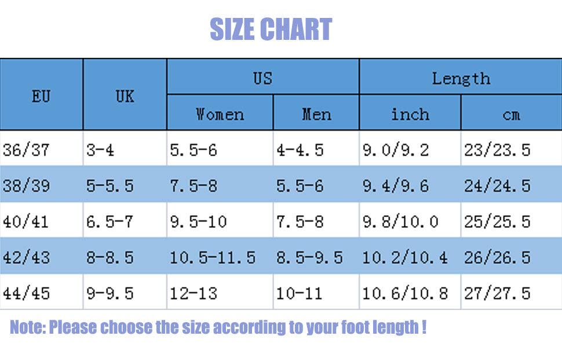This screenshot has height=347, width=562.
Task: Click the foot length note text
Action: [x=218, y=327]
